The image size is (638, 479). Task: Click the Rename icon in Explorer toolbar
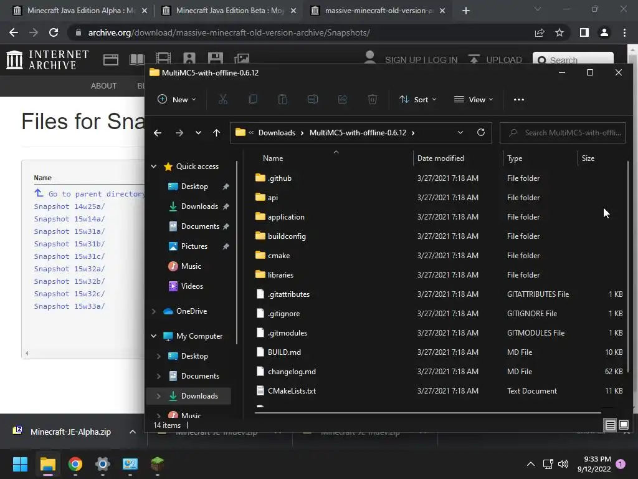click(x=313, y=99)
